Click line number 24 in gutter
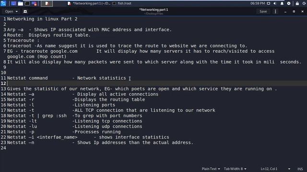Image resolution: width=307 pixels, height=172 pixels. point(3,148)
